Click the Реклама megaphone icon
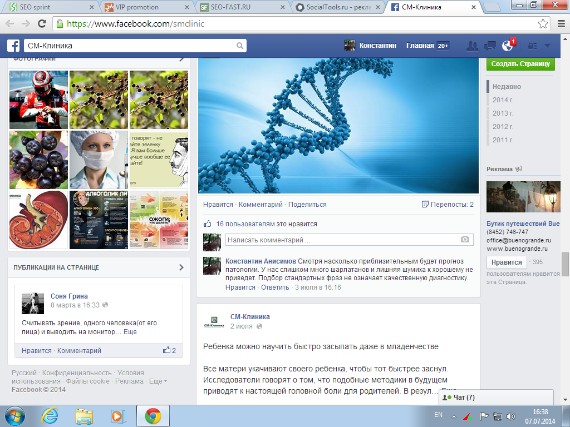Image resolution: width=570 pixels, height=427 pixels. [519, 168]
